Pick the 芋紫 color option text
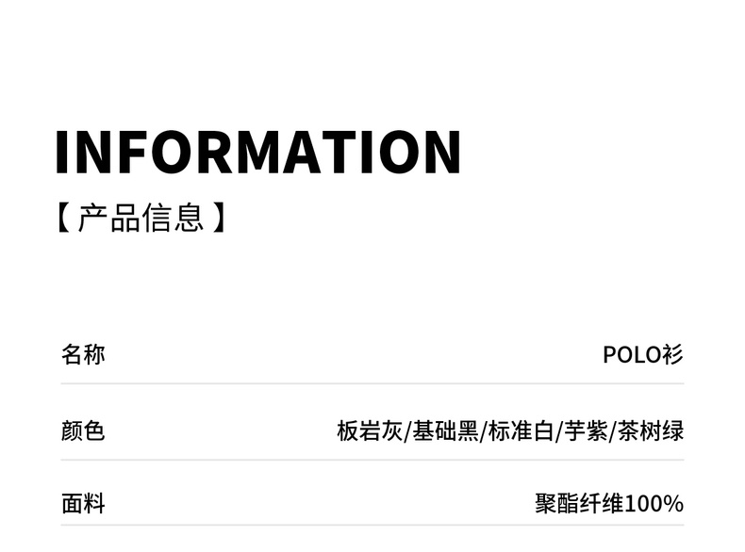The width and height of the screenshot is (745, 552). (585, 431)
